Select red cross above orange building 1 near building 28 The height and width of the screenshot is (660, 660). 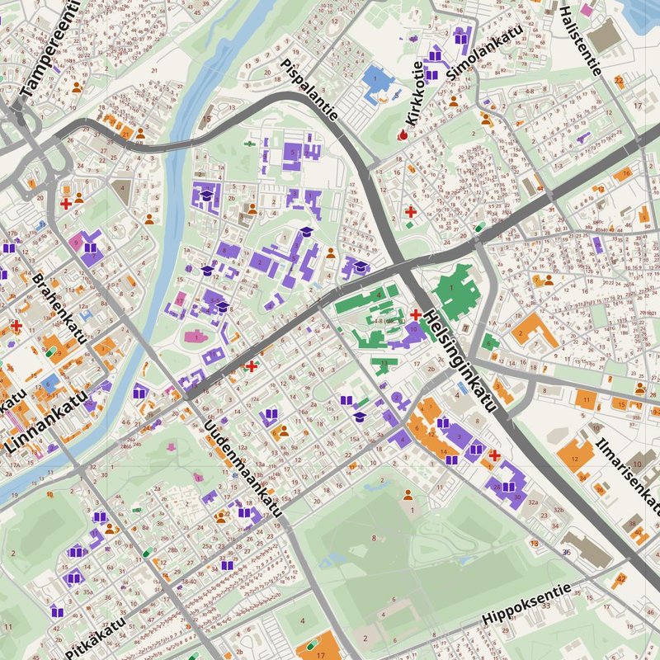495,455
